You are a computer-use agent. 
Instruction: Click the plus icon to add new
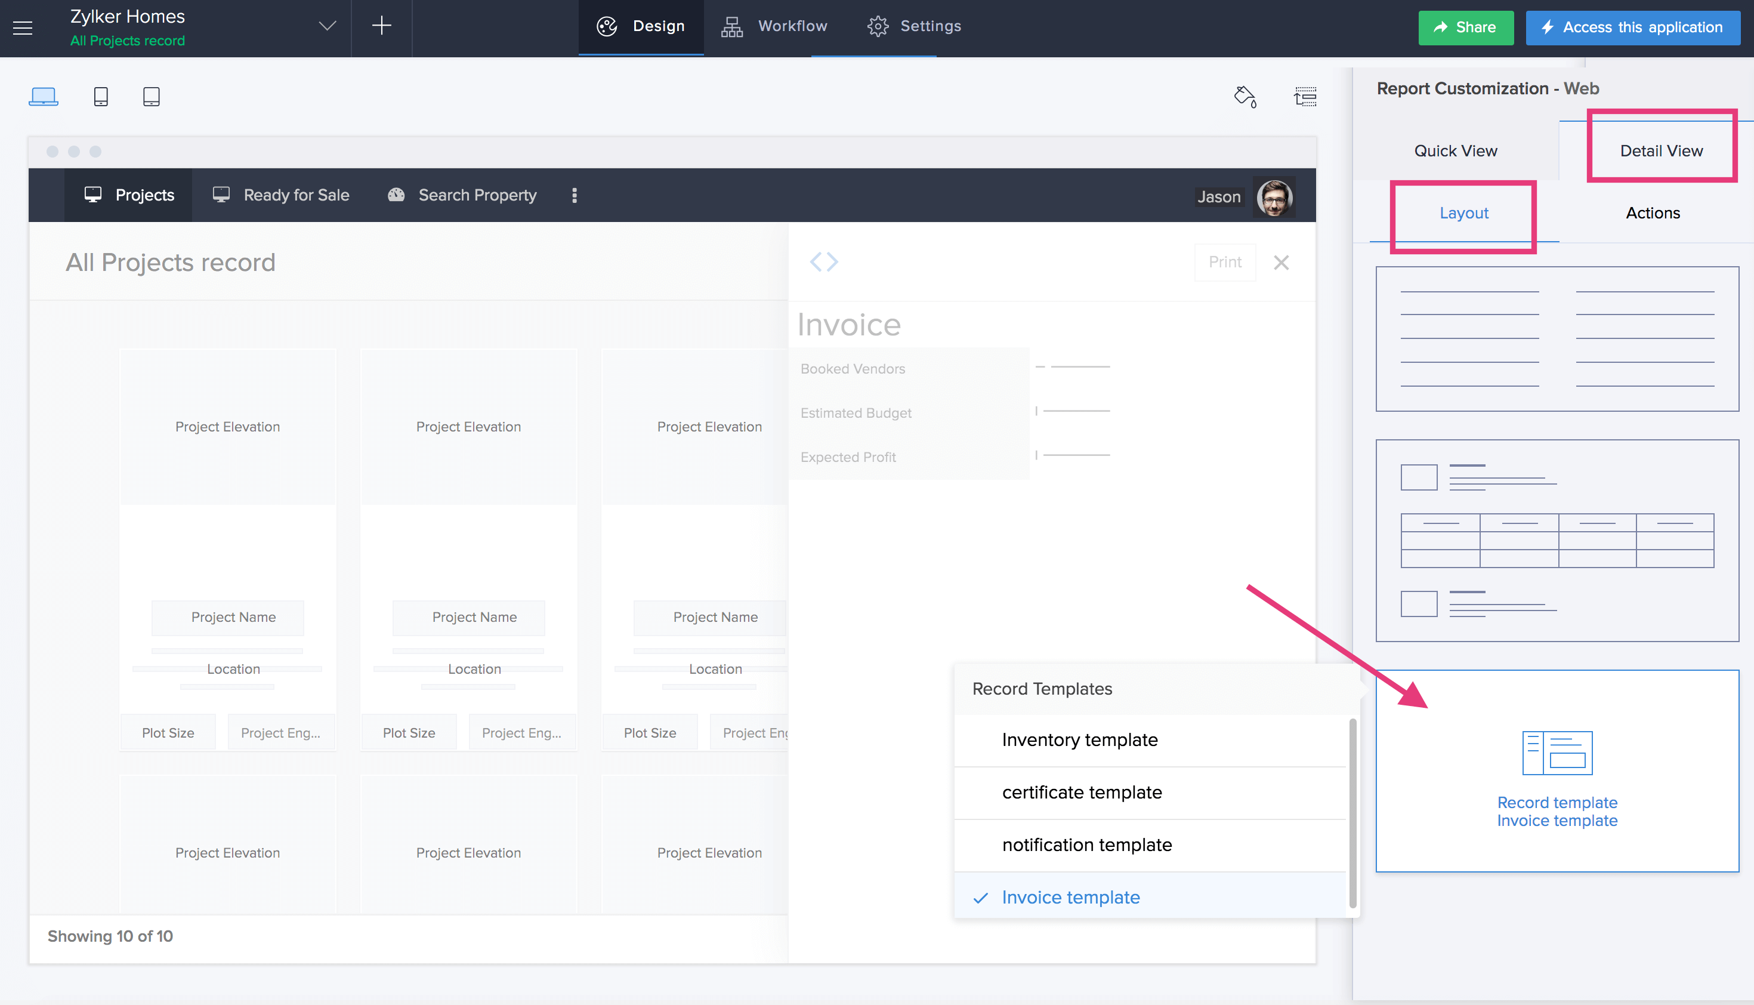pyautogui.click(x=382, y=26)
